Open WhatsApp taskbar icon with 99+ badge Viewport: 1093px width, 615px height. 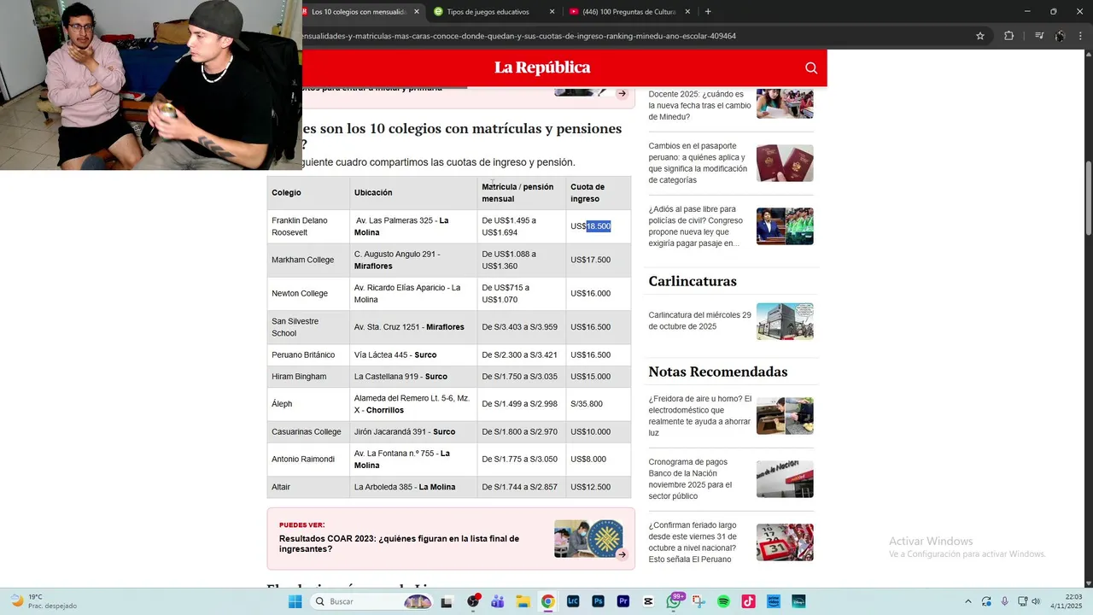click(674, 601)
